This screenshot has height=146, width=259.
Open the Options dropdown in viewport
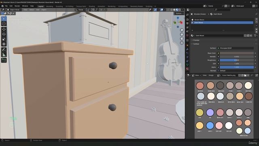(x=179, y=13)
